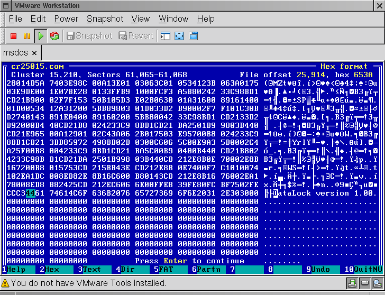Click hex value 636B2076
Screen dimensions: 385x295
coord(111,193)
